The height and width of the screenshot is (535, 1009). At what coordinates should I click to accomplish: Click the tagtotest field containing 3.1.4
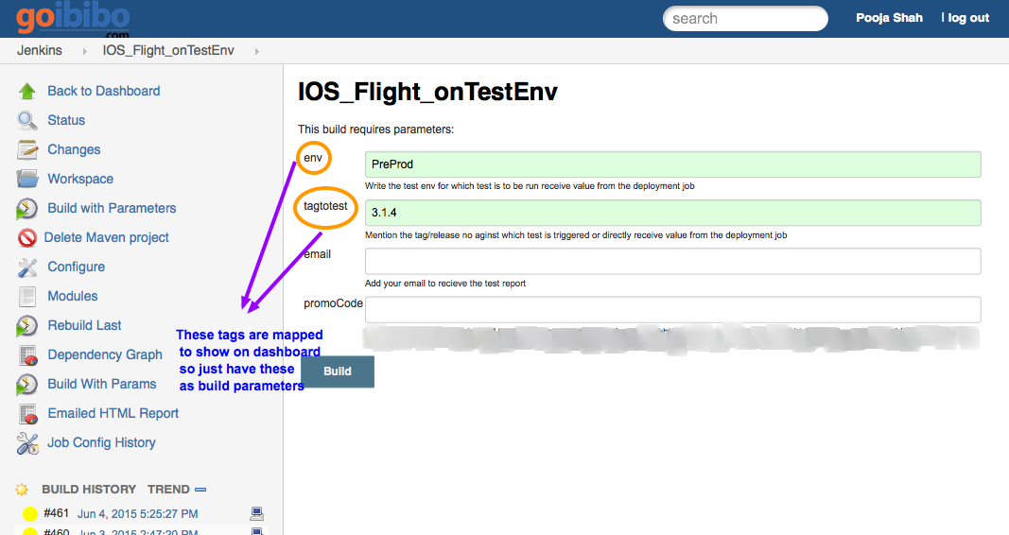672,213
